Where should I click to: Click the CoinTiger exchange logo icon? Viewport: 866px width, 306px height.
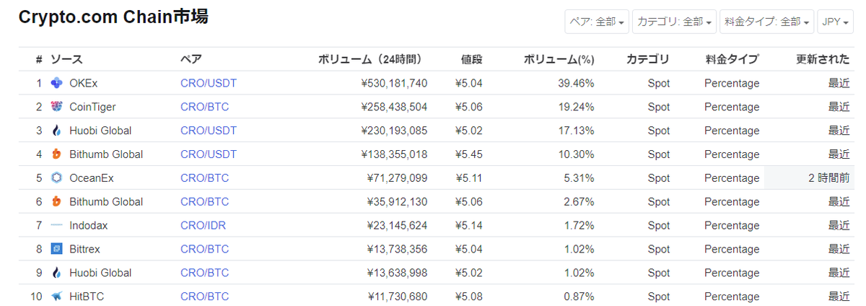57,107
